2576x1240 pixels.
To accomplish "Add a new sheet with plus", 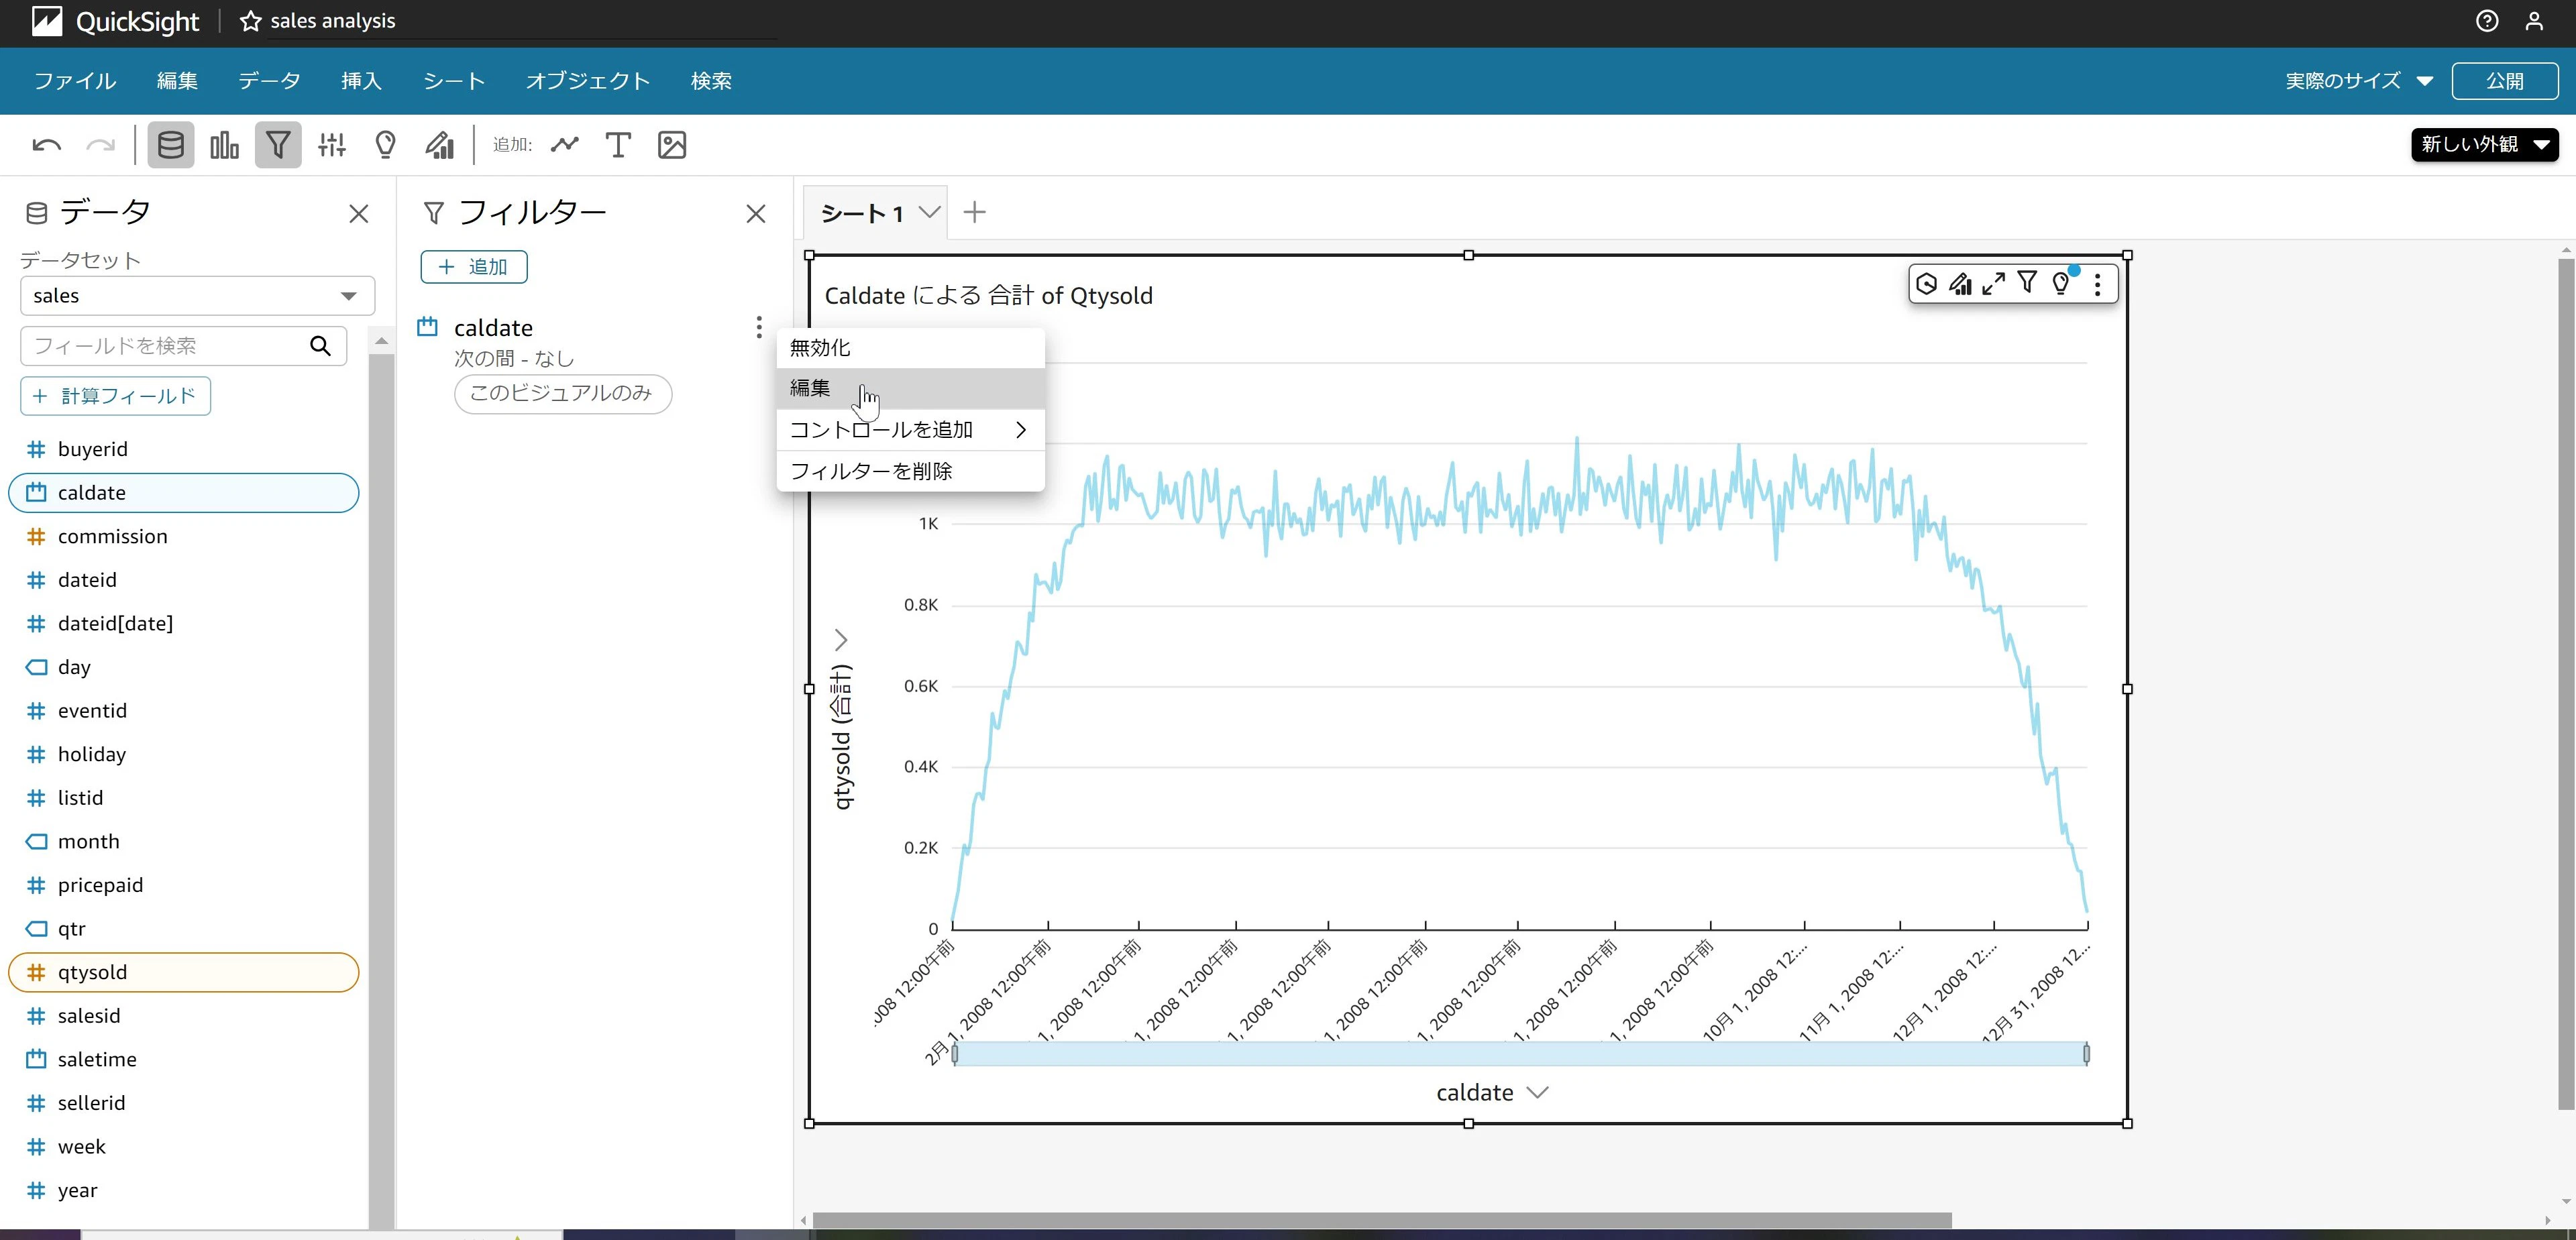I will coord(974,212).
